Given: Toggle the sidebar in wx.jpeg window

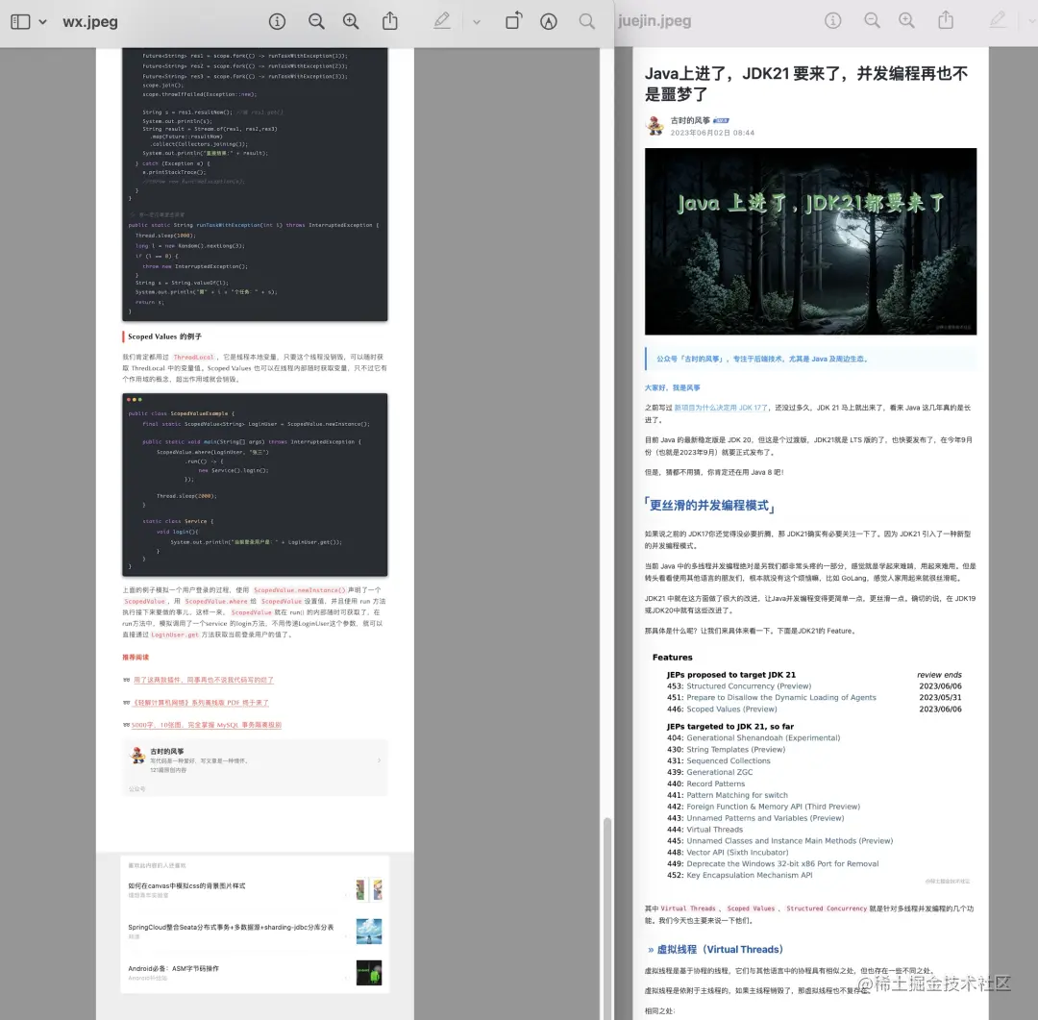Looking at the screenshot, I should 20,22.
